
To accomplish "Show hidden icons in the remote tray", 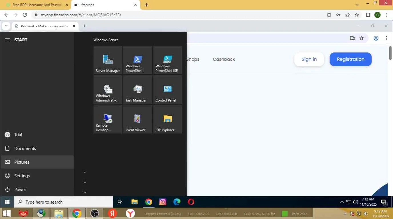I will pyautogui.click(x=342, y=202).
